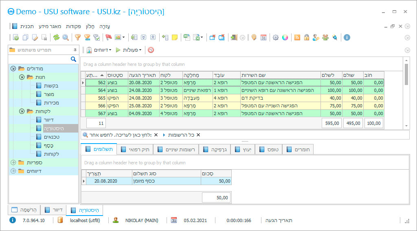Toggle the pin on user menu panel
Screen dimensions: 417x231
75,50
